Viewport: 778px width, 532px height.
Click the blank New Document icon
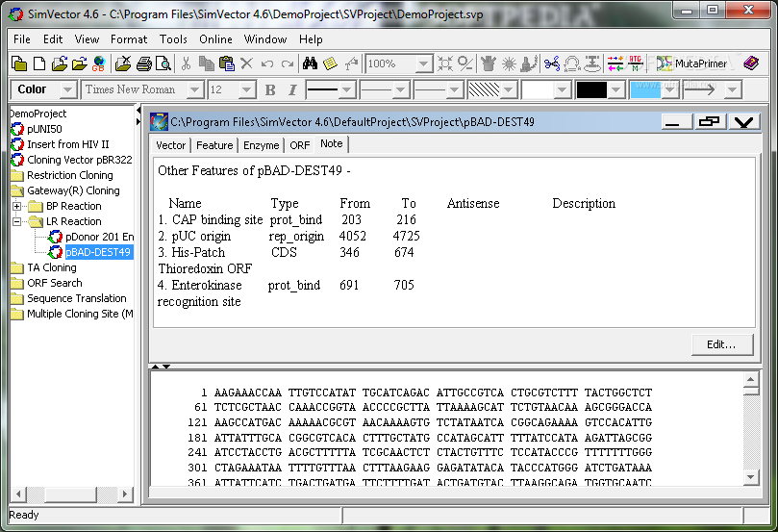[39, 63]
